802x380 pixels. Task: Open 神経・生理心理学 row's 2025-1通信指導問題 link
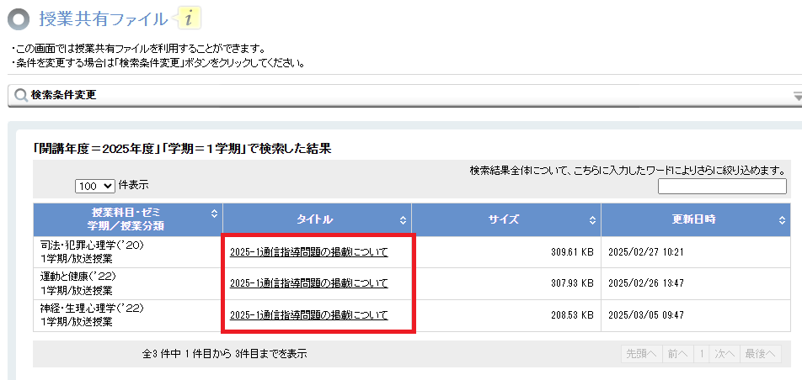click(x=309, y=315)
